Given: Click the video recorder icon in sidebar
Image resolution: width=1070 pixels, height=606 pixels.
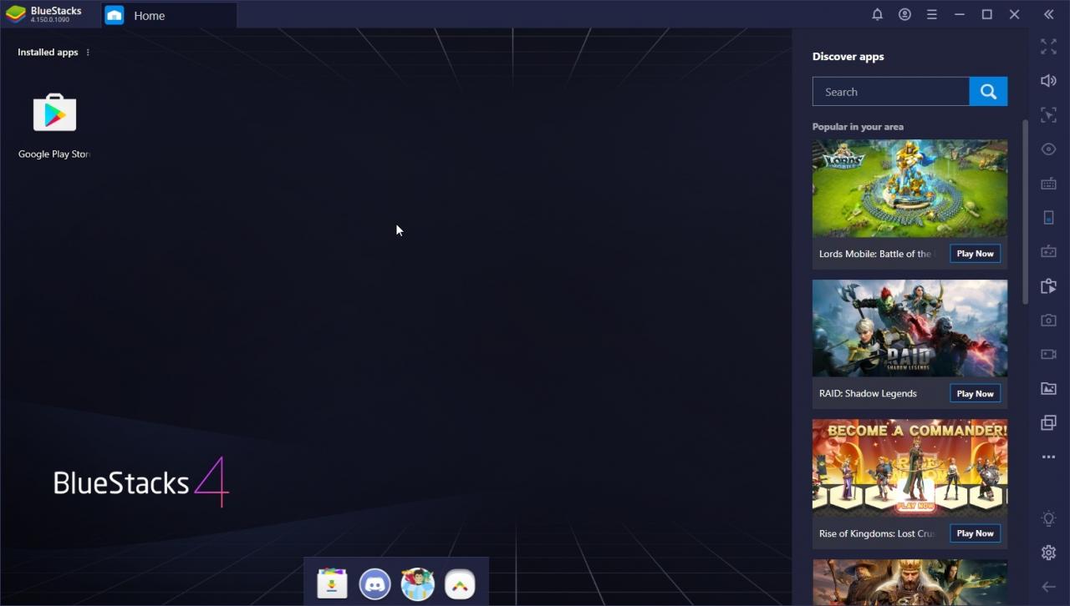Looking at the screenshot, I should (x=1048, y=355).
